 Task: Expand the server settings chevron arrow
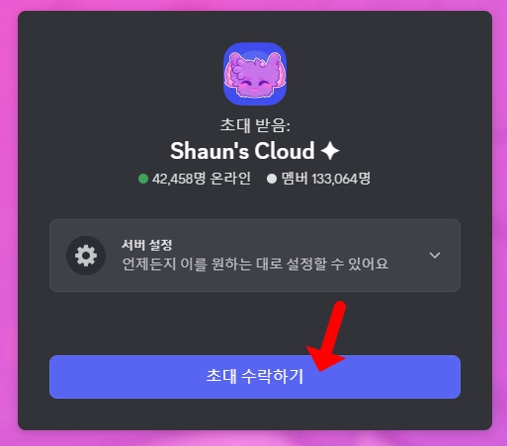coord(435,256)
